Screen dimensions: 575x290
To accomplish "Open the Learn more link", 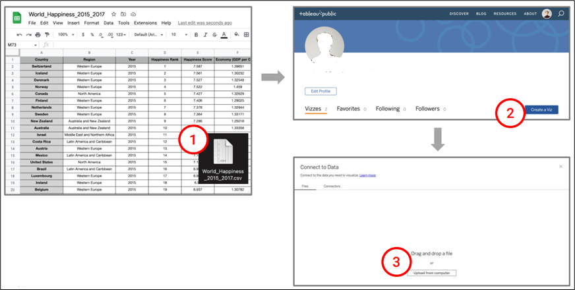I will coord(368,175).
